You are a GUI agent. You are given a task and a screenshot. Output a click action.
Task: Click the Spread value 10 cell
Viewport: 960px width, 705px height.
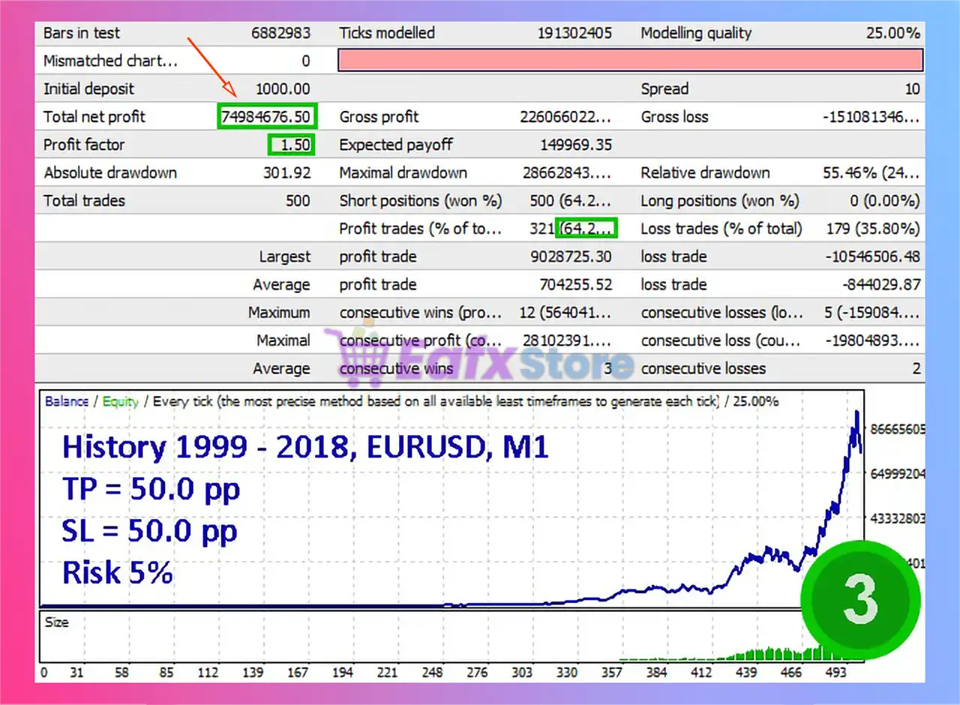click(911, 88)
